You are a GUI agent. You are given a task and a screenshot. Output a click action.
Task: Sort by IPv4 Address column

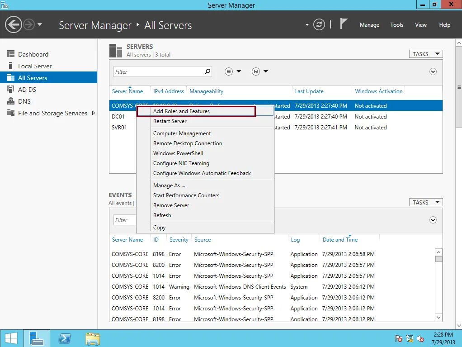[x=169, y=91]
